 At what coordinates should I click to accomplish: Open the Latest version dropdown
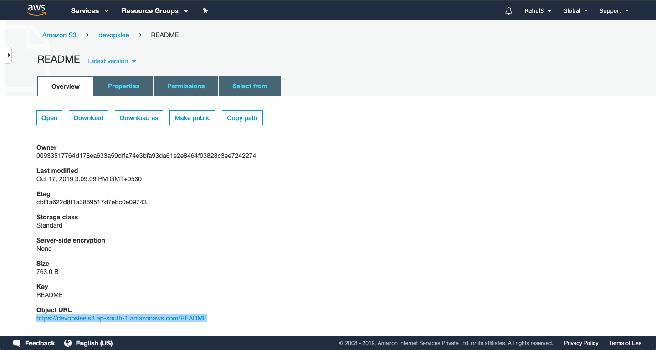coord(112,61)
